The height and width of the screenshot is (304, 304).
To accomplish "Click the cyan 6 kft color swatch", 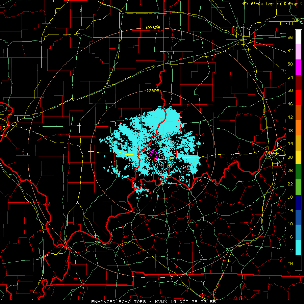I will [x=298, y=248].
